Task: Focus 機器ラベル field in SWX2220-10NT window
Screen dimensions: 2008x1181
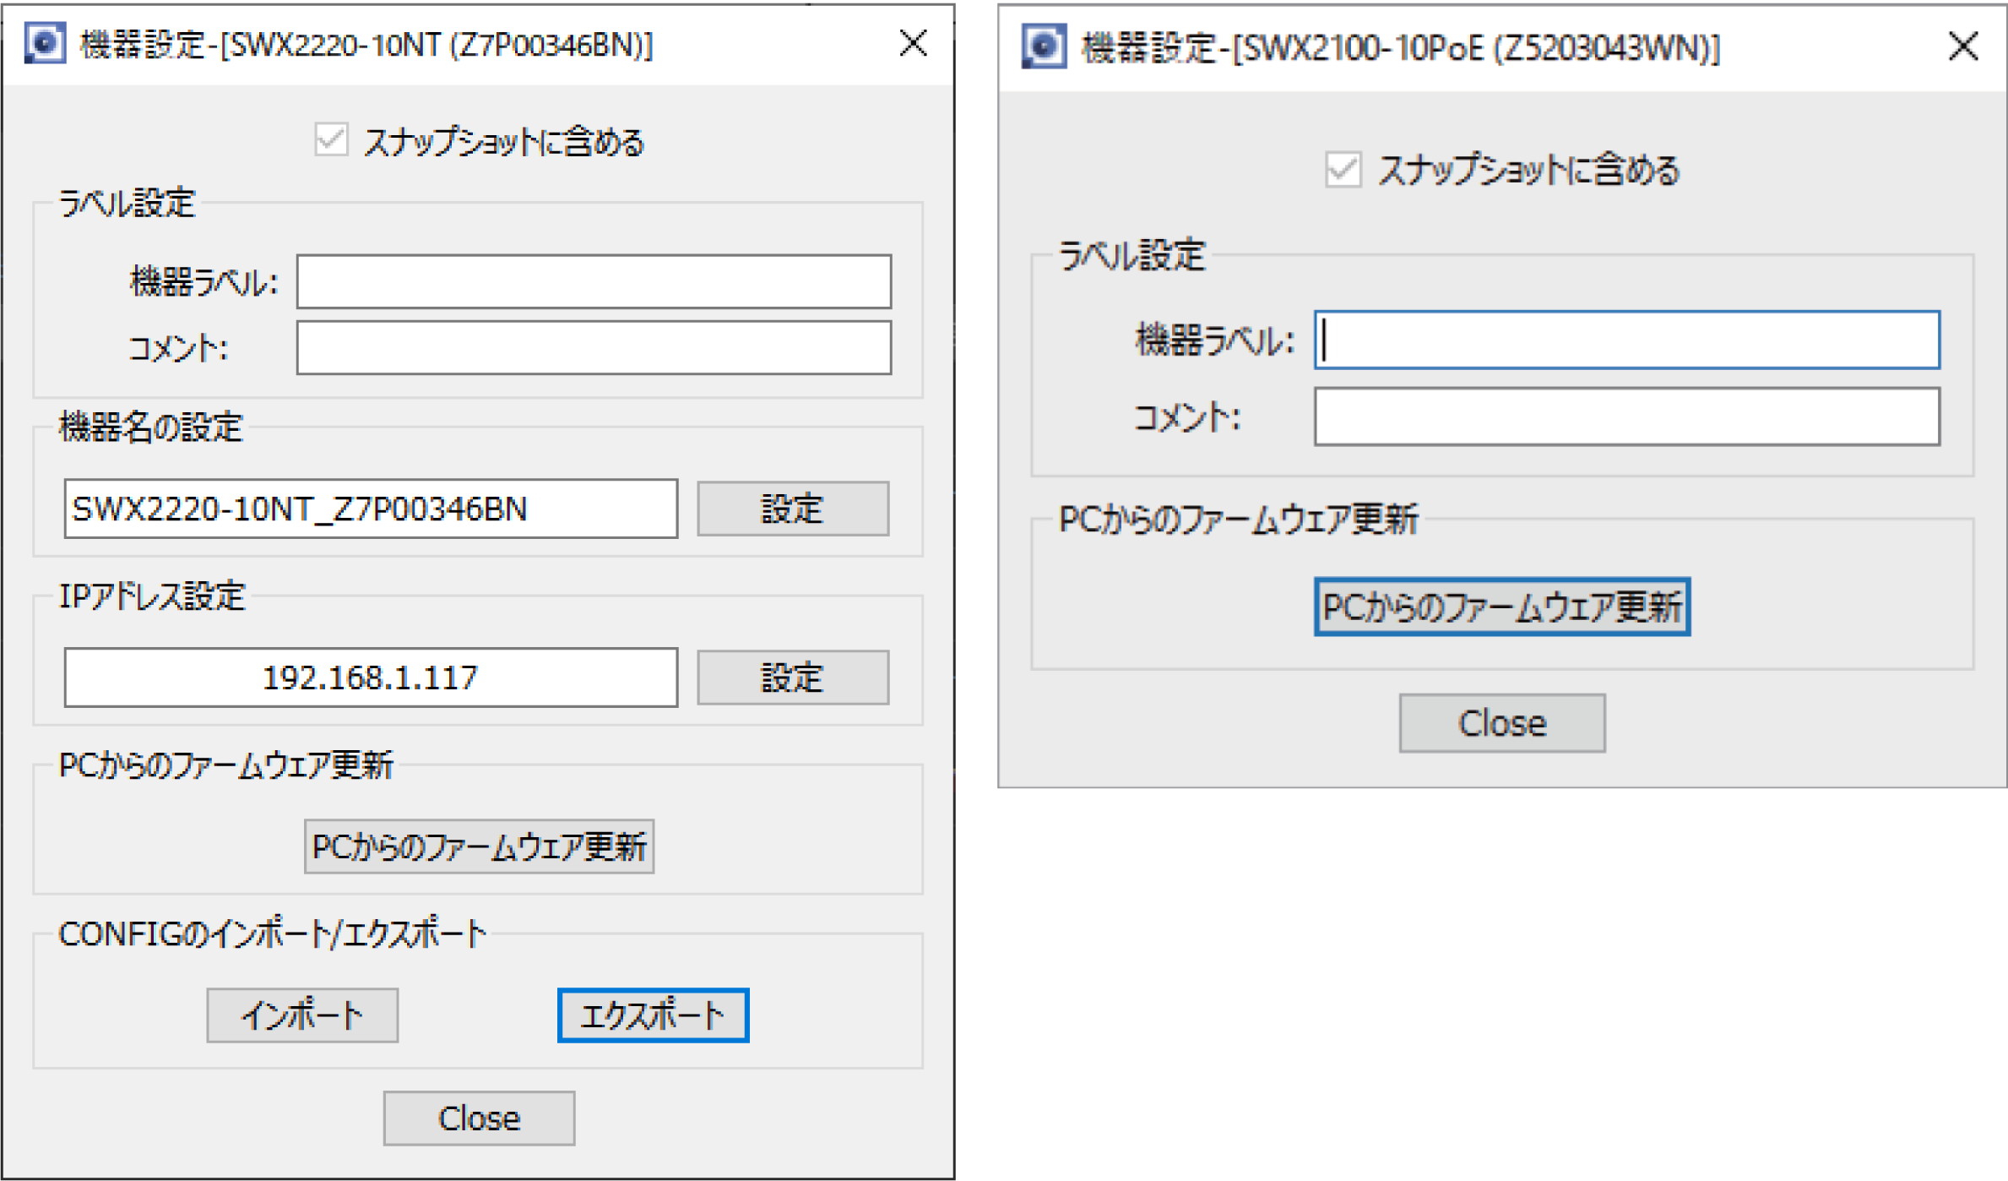Action: [x=594, y=281]
